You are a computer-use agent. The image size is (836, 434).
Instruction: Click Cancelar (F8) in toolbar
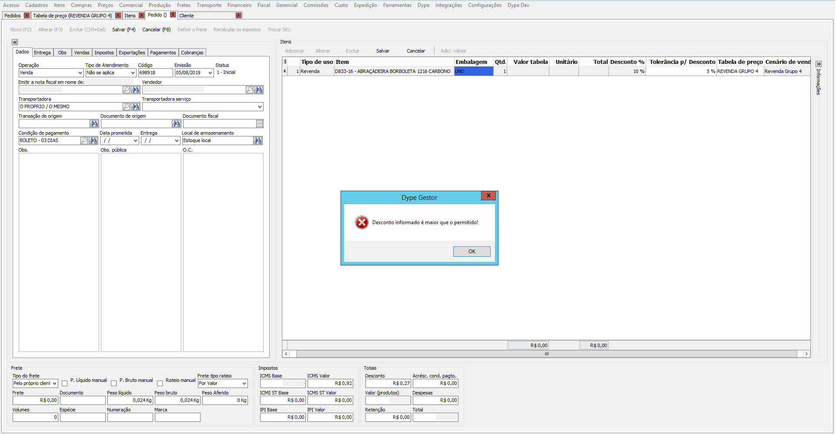click(157, 30)
